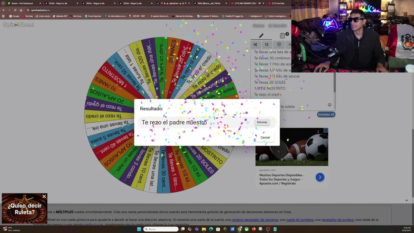Open SIPCOP - PNP bookmark
This screenshot has height=233, width=414.
[137, 16]
